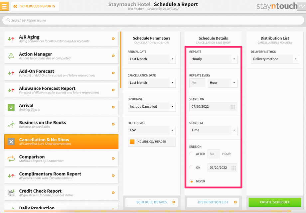Screen dimensions: 306x213
Task: Click the green Create Schedule button
Action: pyautogui.click(x=275, y=202)
